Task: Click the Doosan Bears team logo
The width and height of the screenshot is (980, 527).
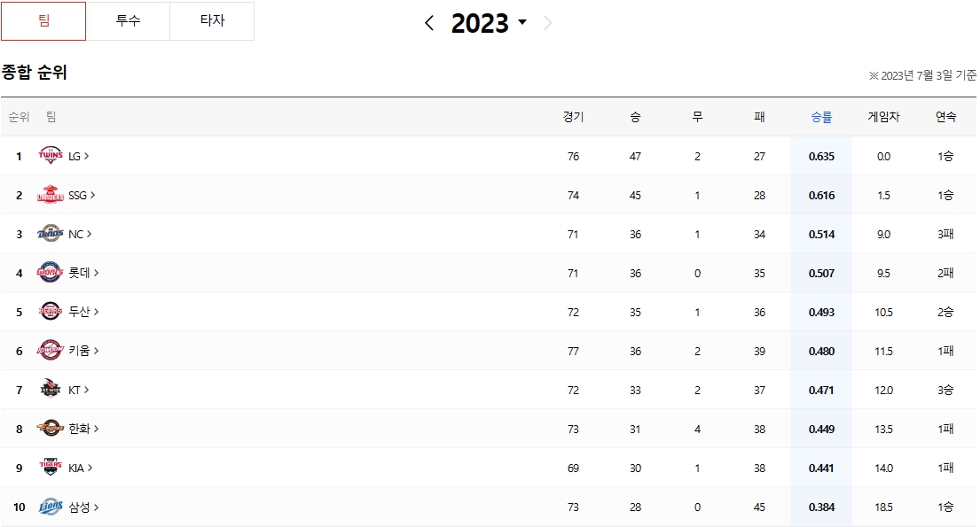Action: pyautogui.click(x=50, y=311)
